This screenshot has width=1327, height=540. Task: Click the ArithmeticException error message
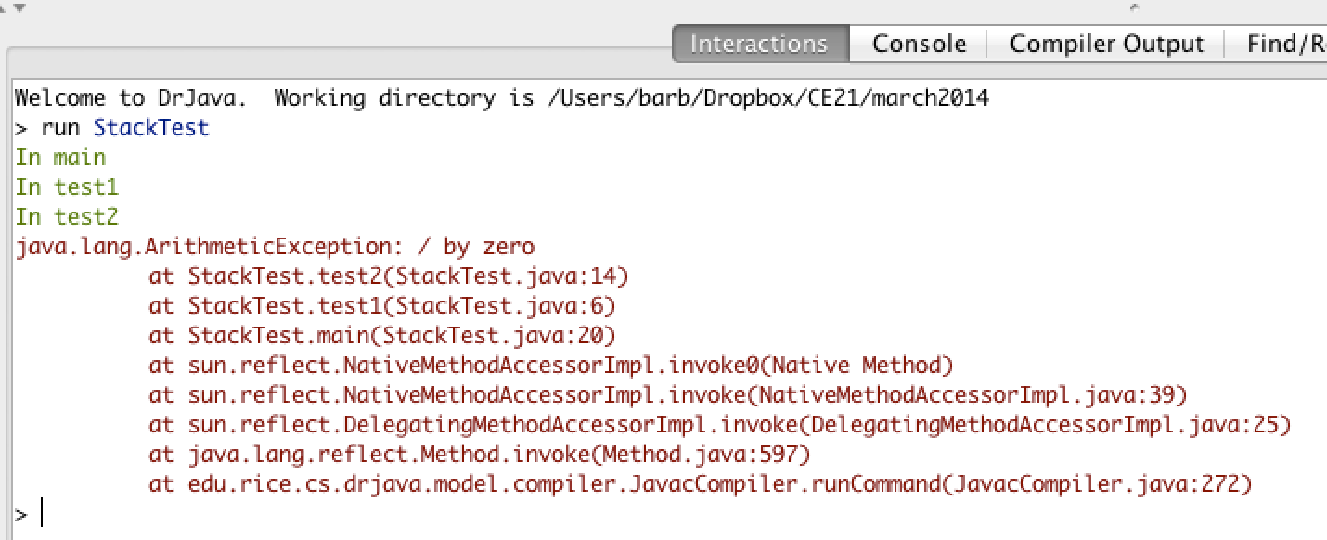coord(275,247)
